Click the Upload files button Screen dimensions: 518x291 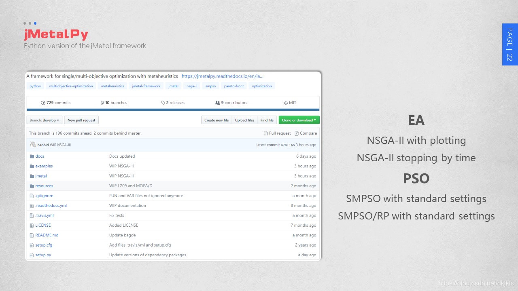tap(244, 120)
